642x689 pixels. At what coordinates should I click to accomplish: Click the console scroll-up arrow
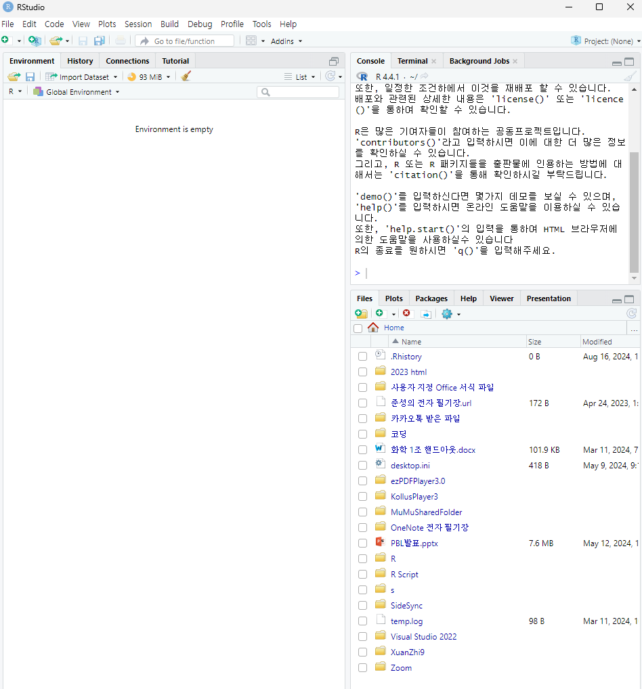click(634, 89)
